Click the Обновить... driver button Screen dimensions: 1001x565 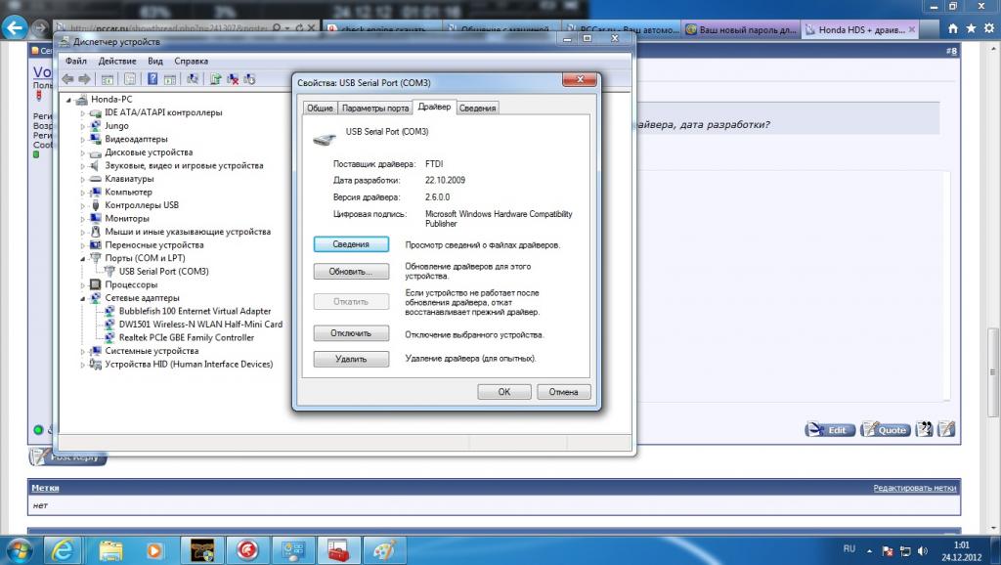pos(351,272)
